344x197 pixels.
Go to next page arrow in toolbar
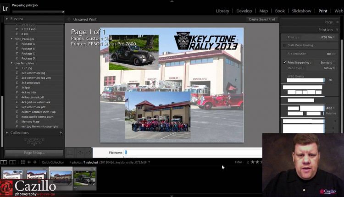coord(89,153)
